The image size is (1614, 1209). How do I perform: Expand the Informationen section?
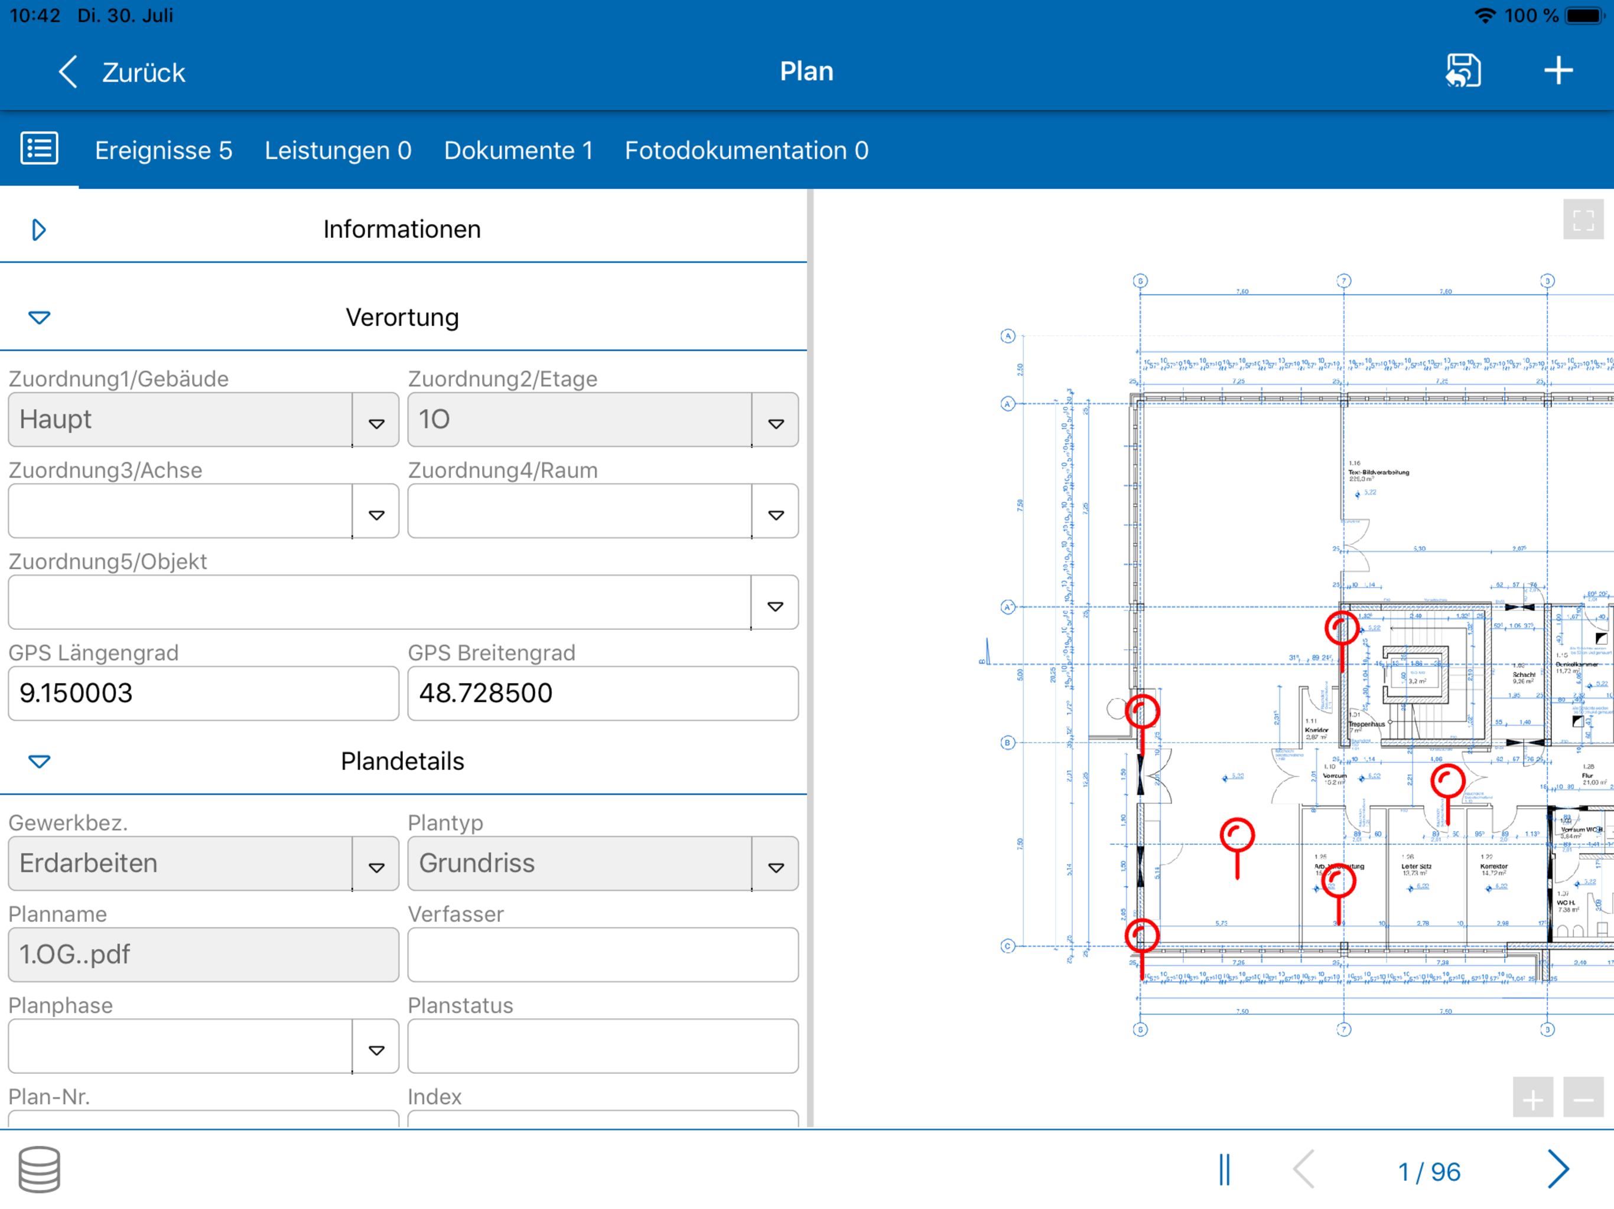(40, 230)
